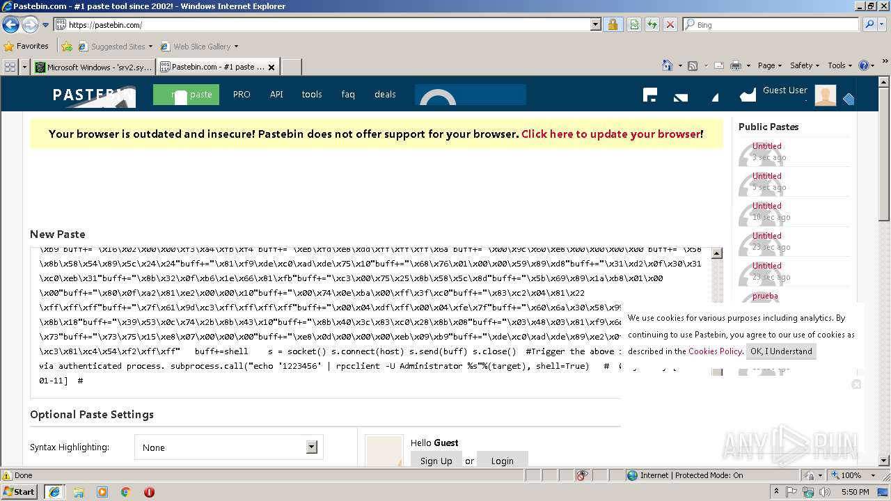Expand the Web Slice Gallery dropdown
The image size is (891, 501).
(236, 47)
